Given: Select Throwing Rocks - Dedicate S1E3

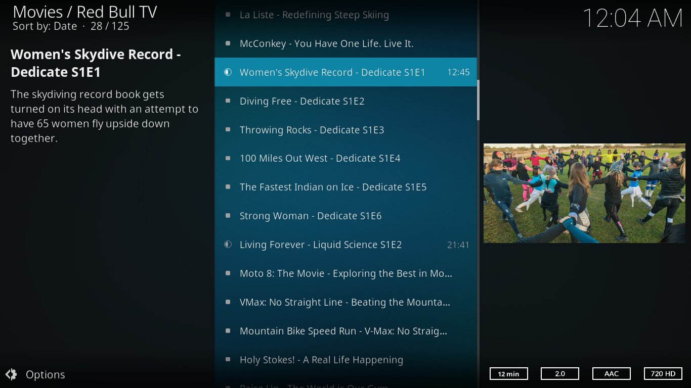Looking at the screenshot, I should (345, 130).
